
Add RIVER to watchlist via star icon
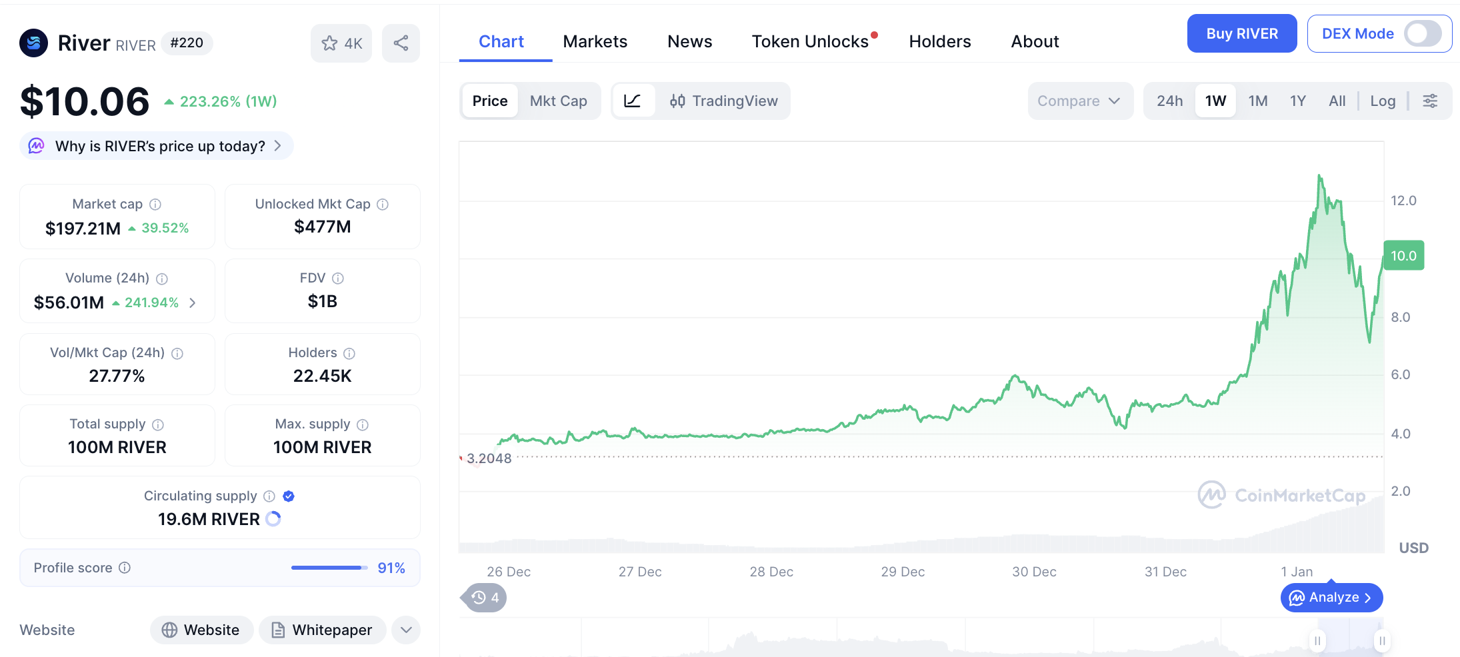[x=341, y=43]
